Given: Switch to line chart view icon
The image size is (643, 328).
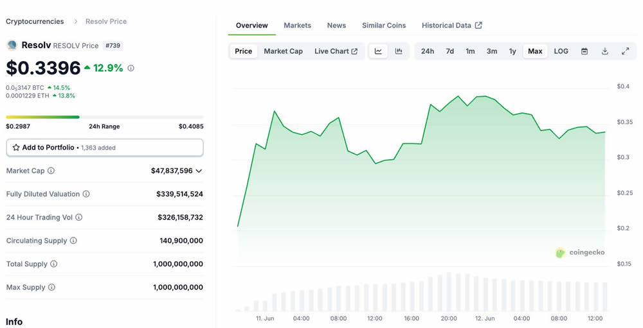Looking at the screenshot, I should [x=378, y=51].
